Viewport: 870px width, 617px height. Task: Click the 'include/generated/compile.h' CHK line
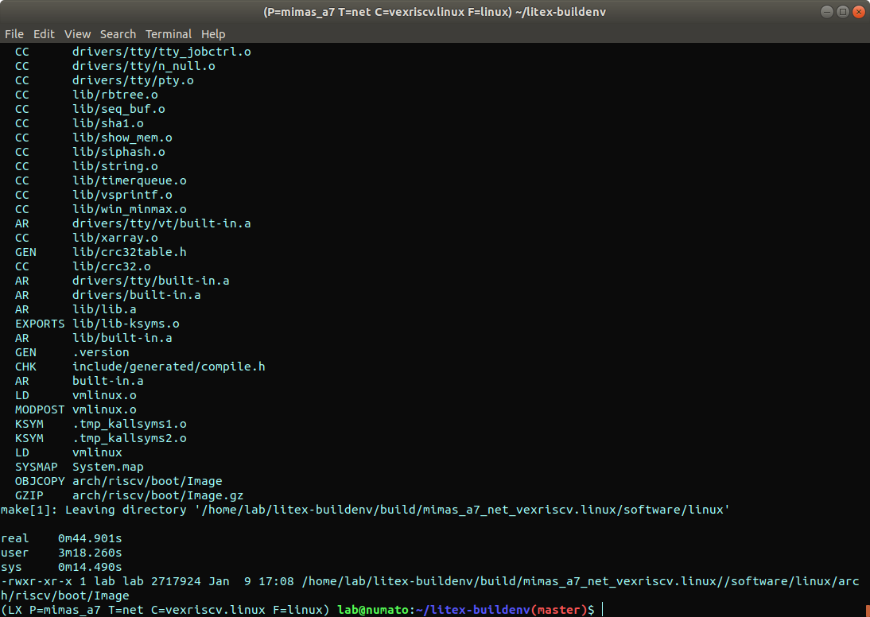tap(168, 367)
